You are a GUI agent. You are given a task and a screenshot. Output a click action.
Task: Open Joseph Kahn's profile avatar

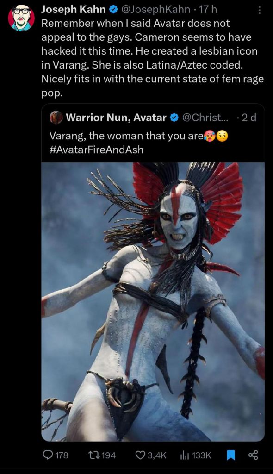click(x=21, y=18)
